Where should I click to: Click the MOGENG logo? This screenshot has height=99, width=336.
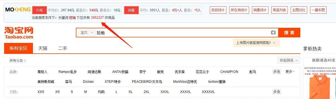18,10
